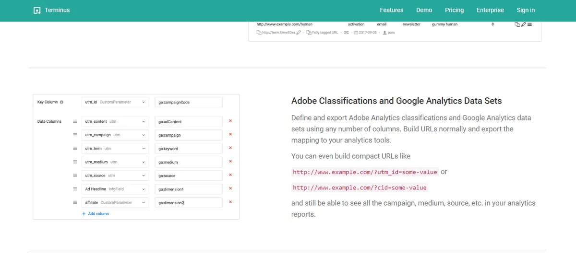Grab the drag handle for utm_campaign row
The width and height of the screenshot is (576, 268).
[x=75, y=135]
